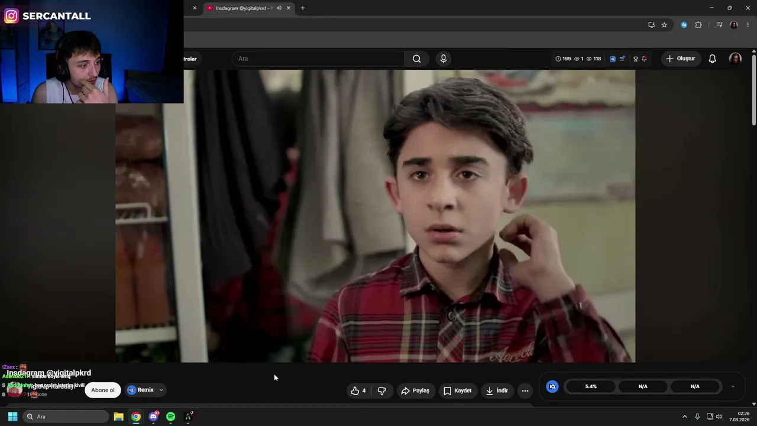Open the blue IQ extension icon in the header
The image size is (757, 426).
[613, 59]
